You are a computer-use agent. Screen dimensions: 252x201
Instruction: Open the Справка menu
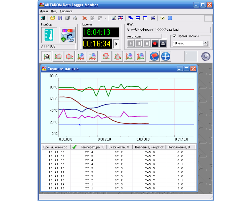(x=66, y=11)
